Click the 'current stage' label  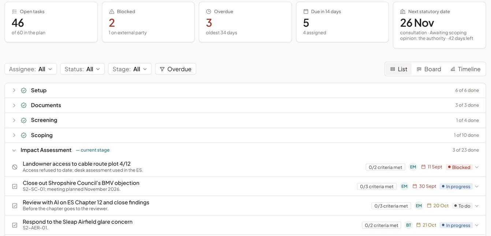[x=93, y=150]
